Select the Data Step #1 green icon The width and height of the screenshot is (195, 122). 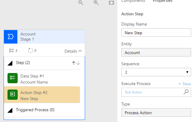pos(13,78)
